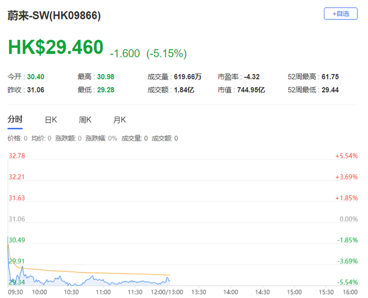
Task: Click the 14:30 time axis label
Action: coord(262,292)
